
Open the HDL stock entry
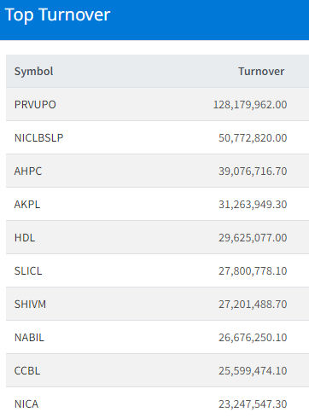point(25,238)
